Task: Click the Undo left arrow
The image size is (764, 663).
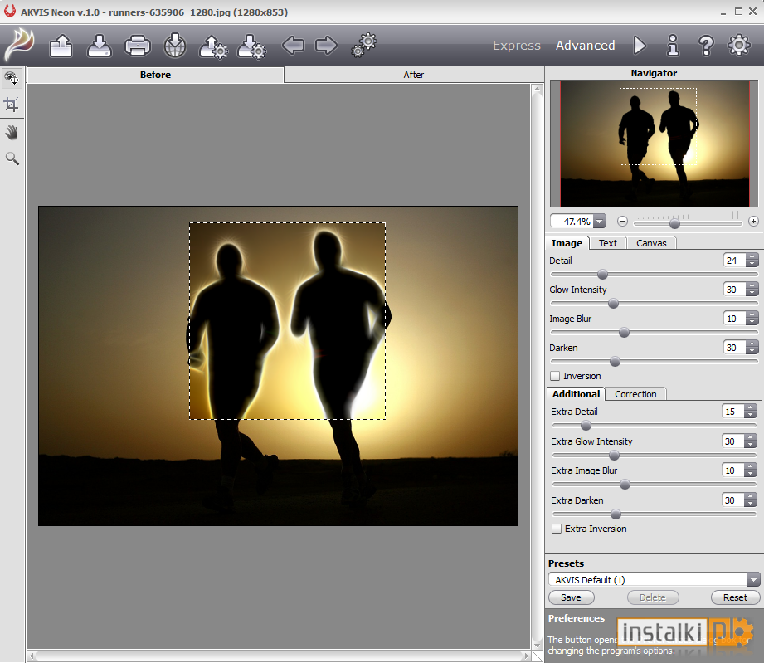Action: (293, 46)
